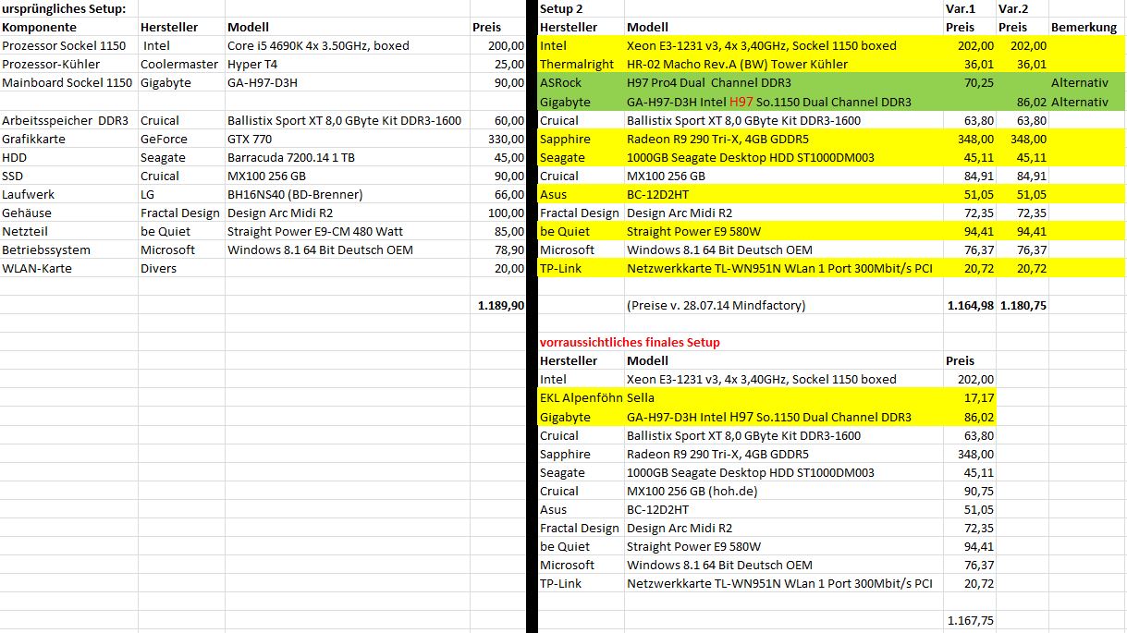This screenshot has height=633, width=1127.
Task: Click the 'H97 Pro4 Dual Channel DDR3' cell
Action: pyautogui.click(x=784, y=82)
